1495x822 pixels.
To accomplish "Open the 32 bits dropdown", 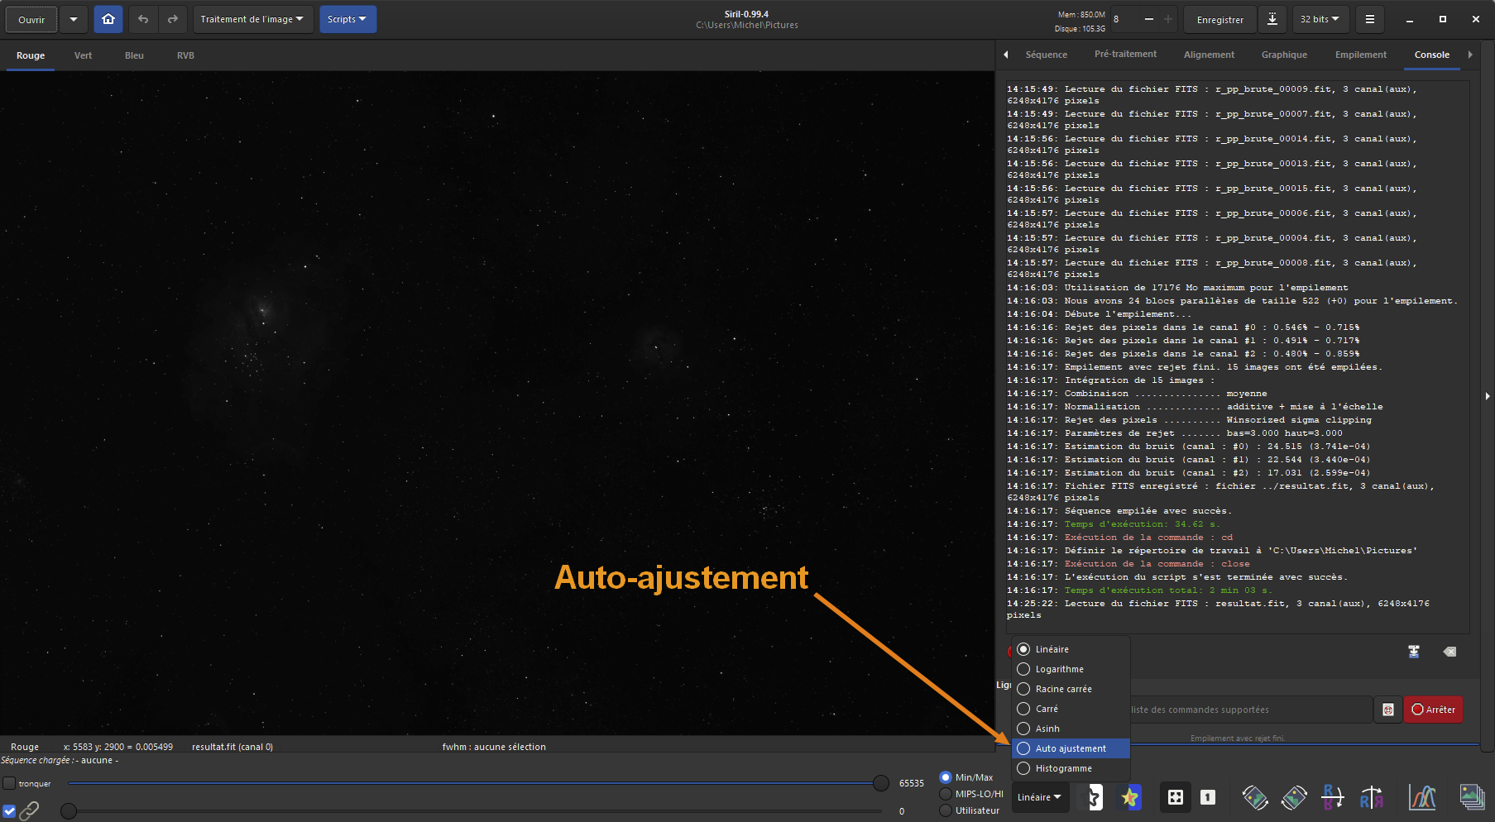I will (1320, 19).
